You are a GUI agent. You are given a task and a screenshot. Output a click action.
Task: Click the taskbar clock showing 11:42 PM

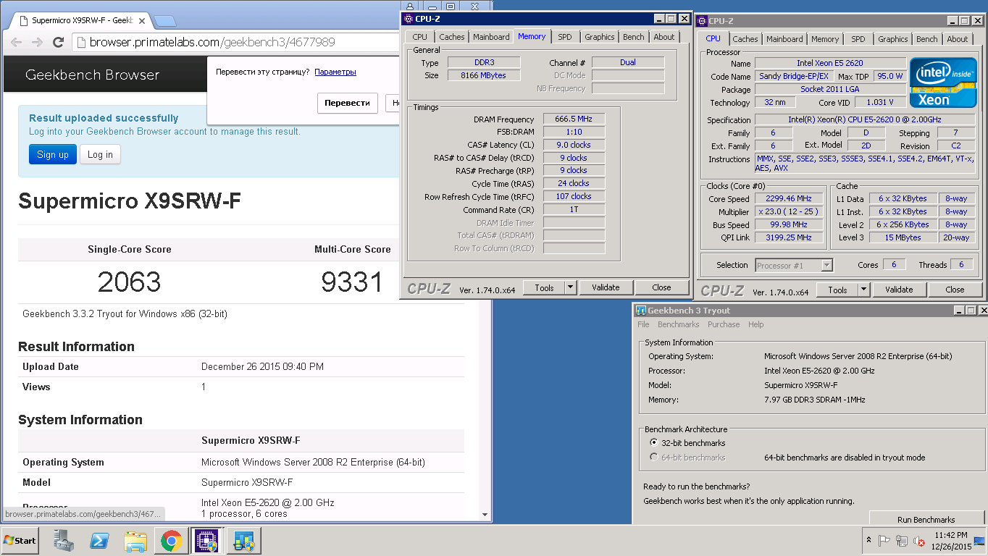(953, 541)
